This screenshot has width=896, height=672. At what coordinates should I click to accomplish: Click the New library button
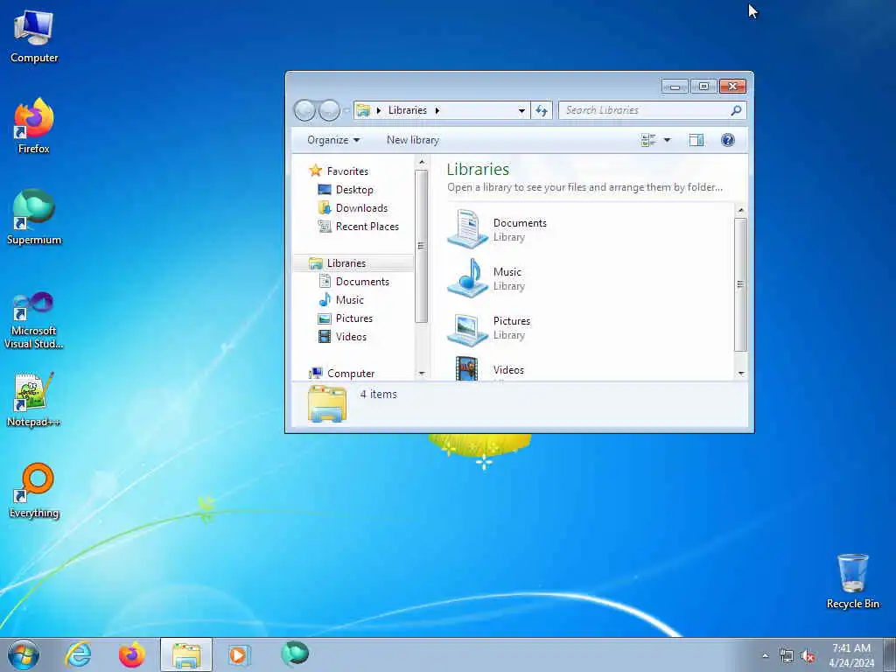413,140
